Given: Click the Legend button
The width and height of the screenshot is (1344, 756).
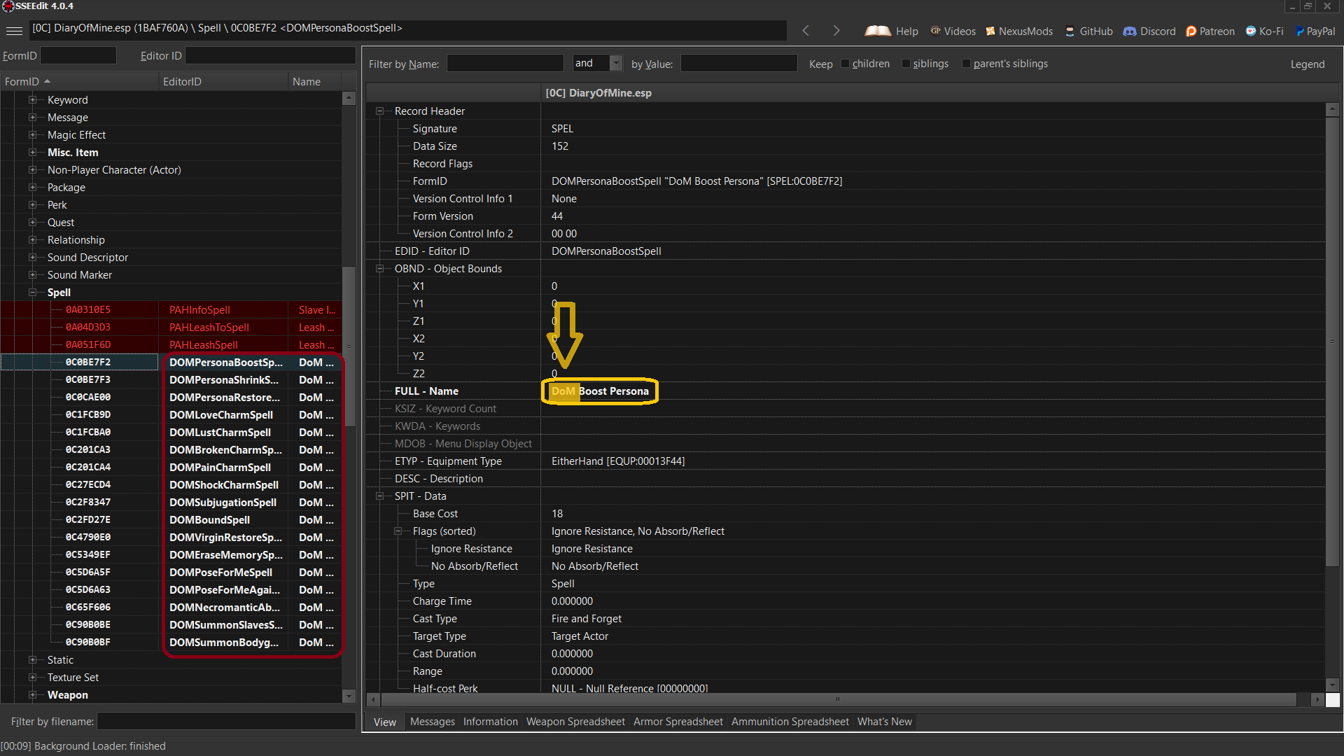Looking at the screenshot, I should [1307, 64].
